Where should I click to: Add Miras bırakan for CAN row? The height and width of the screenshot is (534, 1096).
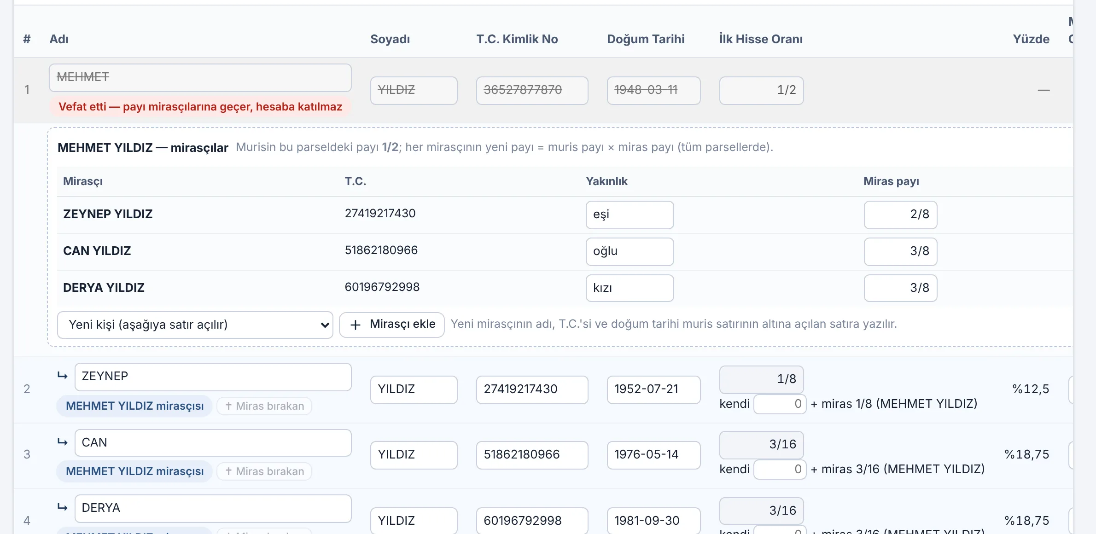tap(264, 471)
